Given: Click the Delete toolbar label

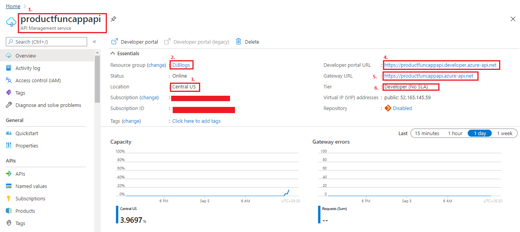Looking at the screenshot, I should 252,42.
